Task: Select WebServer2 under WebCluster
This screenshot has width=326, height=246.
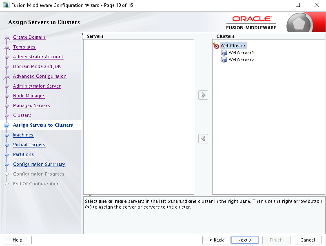Action: coord(242,59)
